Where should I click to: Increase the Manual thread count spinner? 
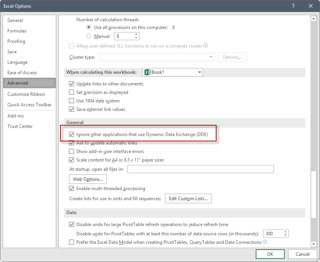click(136, 34)
